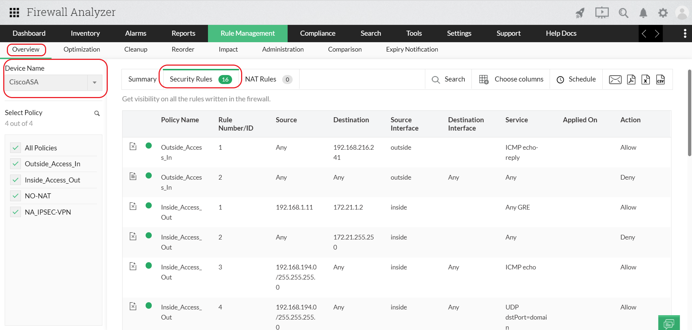Open the Schedule options for this report
Viewport: 692px width, 330px height.
[576, 79]
